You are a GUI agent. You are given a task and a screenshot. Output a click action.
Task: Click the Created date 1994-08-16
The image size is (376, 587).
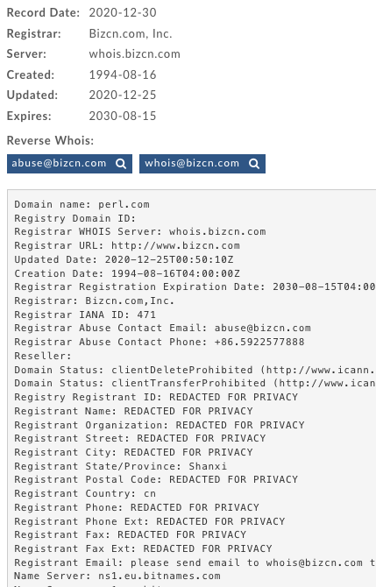pos(123,74)
